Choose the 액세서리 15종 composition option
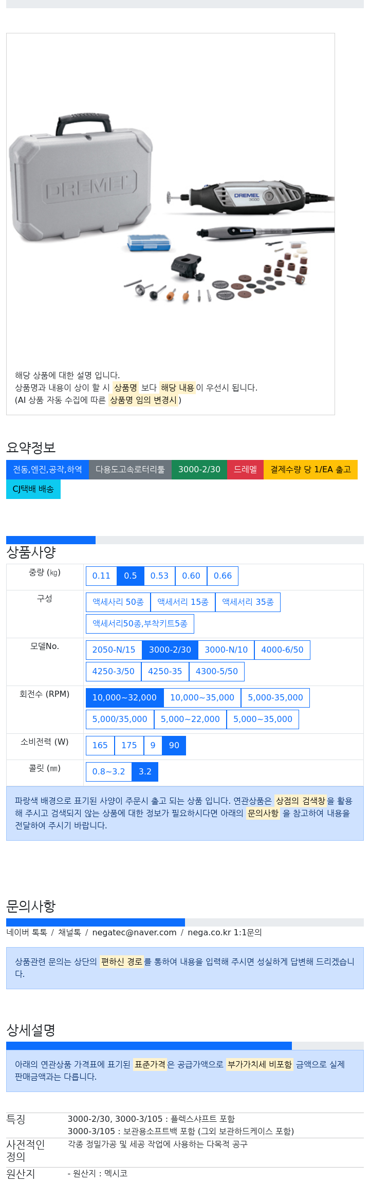The height and width of the screenshot is (1184, 370). click(x=183, y=602)
